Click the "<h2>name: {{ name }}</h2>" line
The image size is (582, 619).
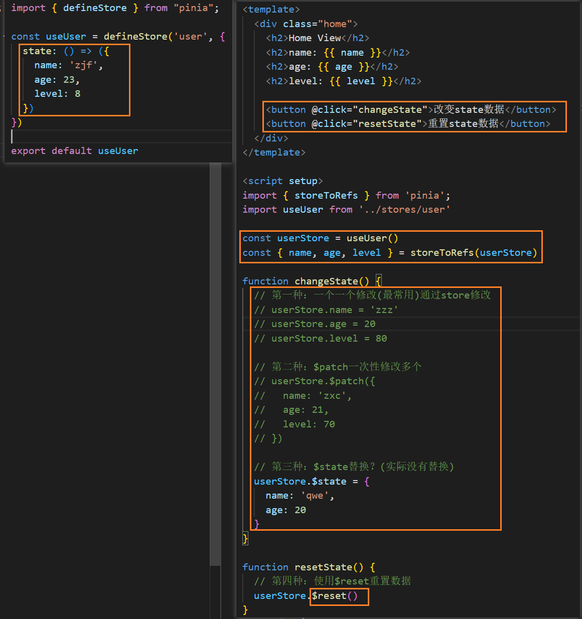click(x=338, y=53)
